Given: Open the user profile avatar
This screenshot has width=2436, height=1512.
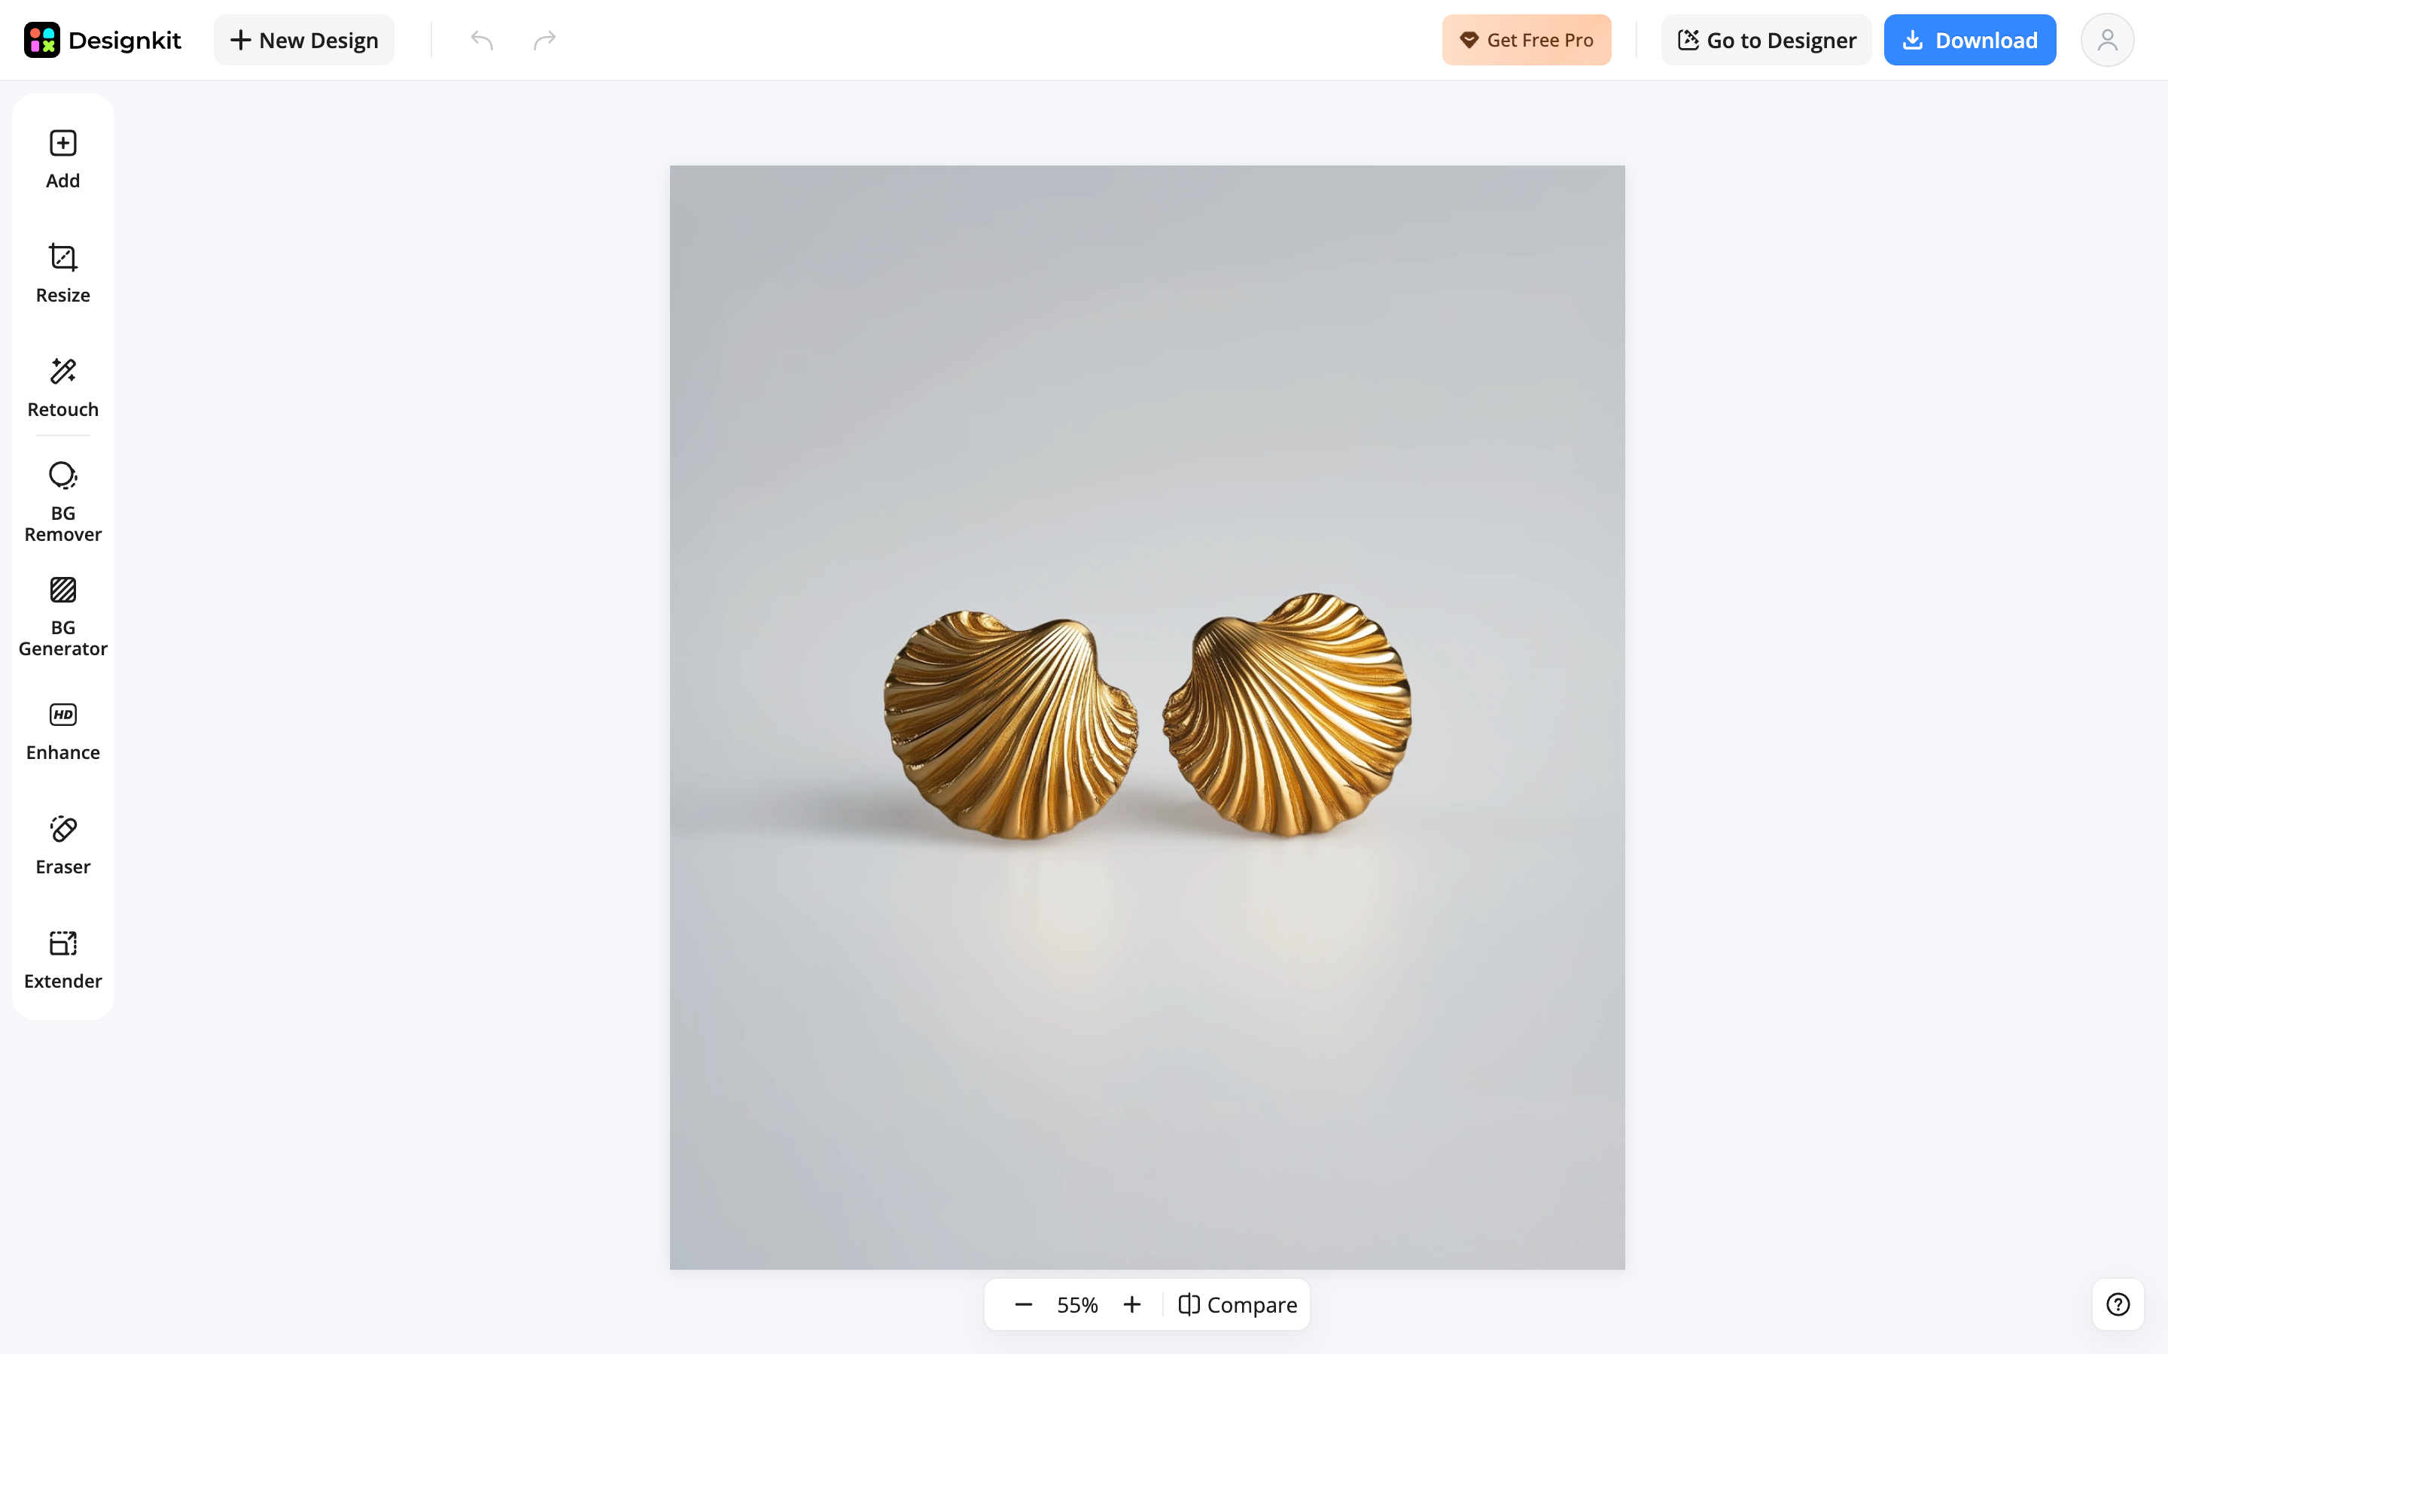Looking at the screenshot, I should point(2107,40).
